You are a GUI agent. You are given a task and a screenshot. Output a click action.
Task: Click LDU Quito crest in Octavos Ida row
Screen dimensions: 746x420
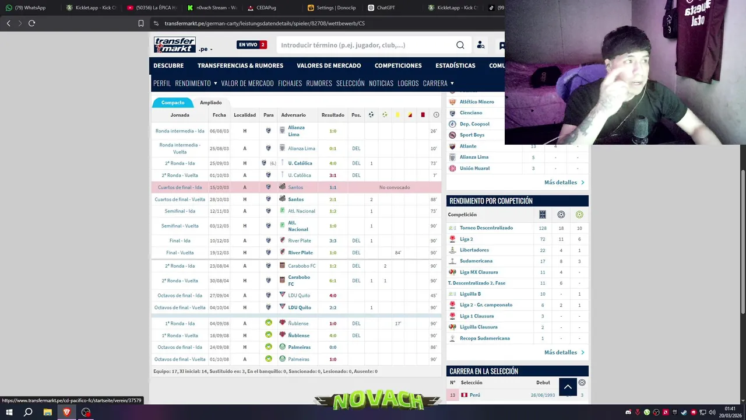282,295
